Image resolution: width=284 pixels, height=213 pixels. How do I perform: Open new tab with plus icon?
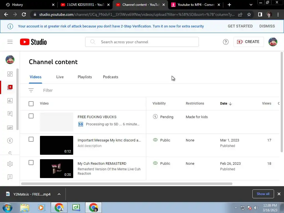[229, 5]
